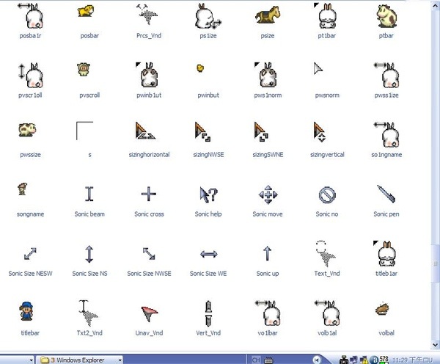This screenshot has height=364, width=440.
Task: Select the pwinb1ut rabbit icon
Action: (148, 75)
